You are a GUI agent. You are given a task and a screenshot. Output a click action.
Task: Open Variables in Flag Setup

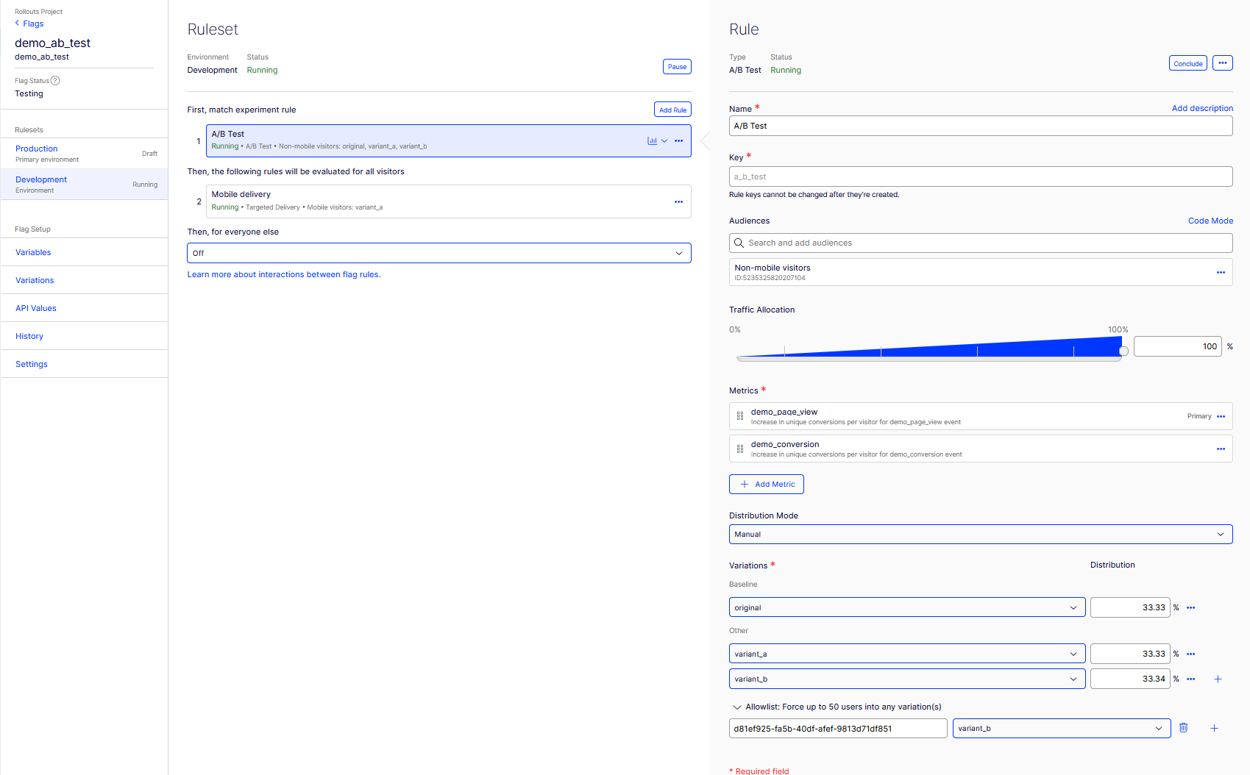(33, 252)
